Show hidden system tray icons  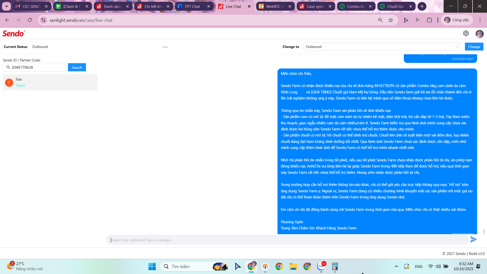tap(396, 266)
